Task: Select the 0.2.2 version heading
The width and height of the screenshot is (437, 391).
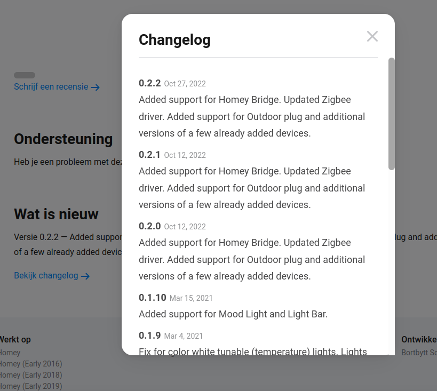Action: (149, 83)
